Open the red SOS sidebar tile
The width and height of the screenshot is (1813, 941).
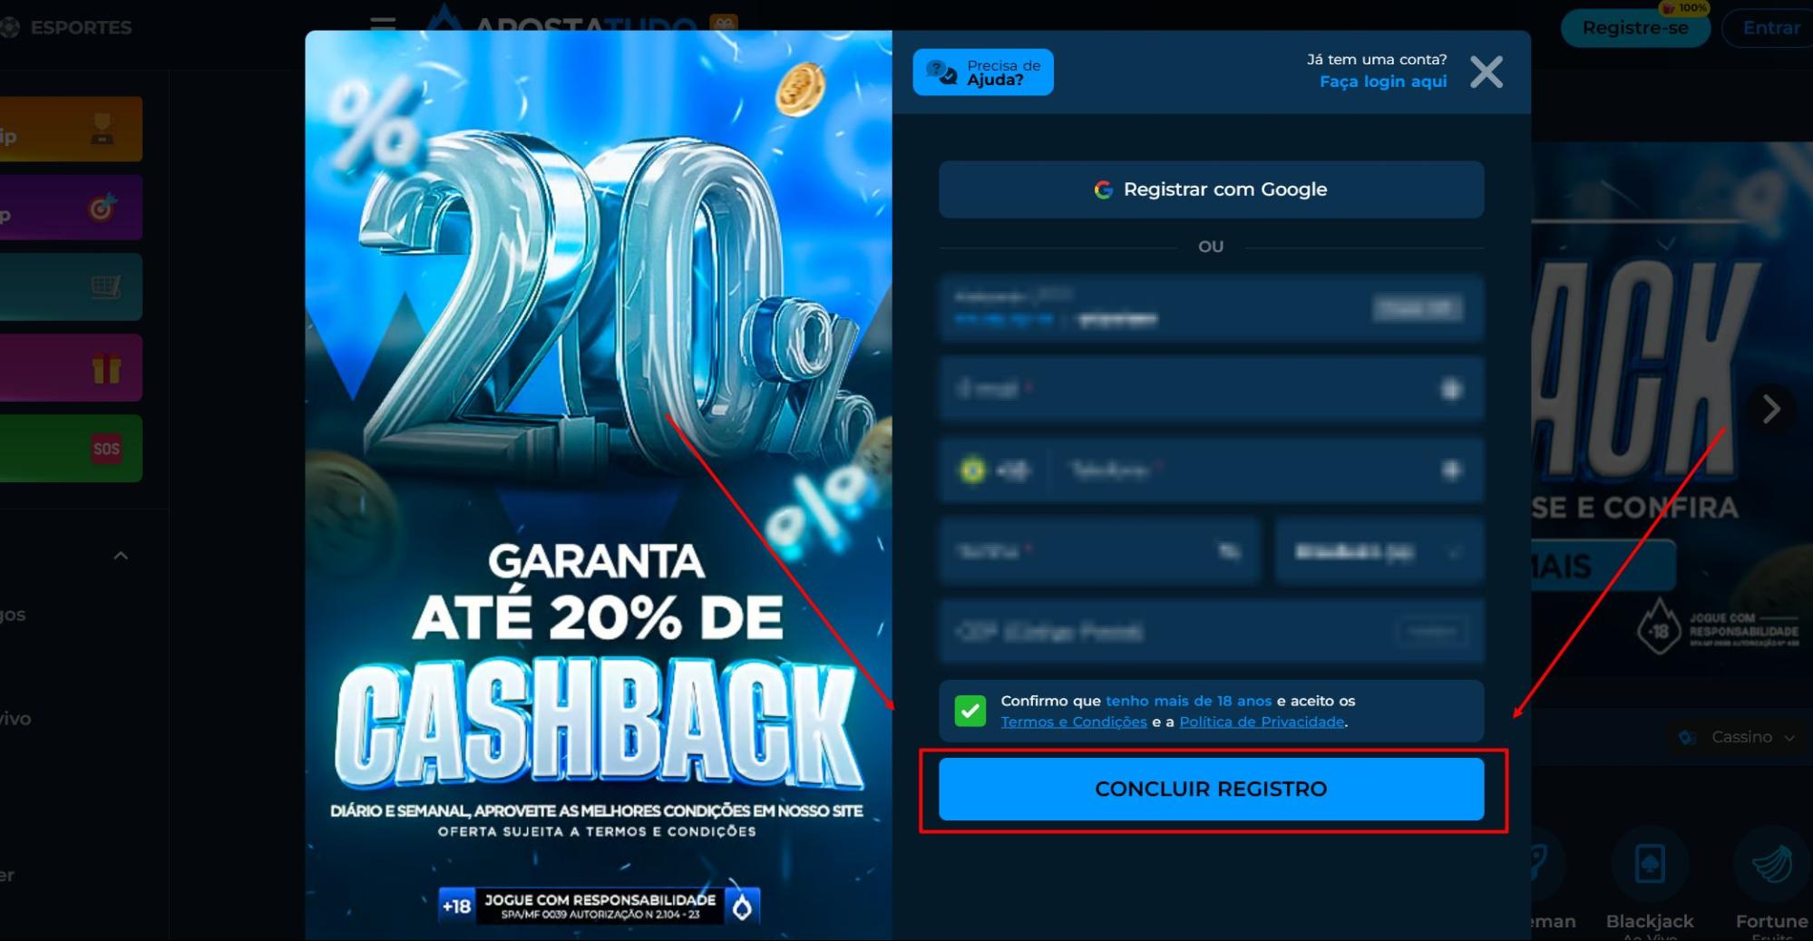71,448
